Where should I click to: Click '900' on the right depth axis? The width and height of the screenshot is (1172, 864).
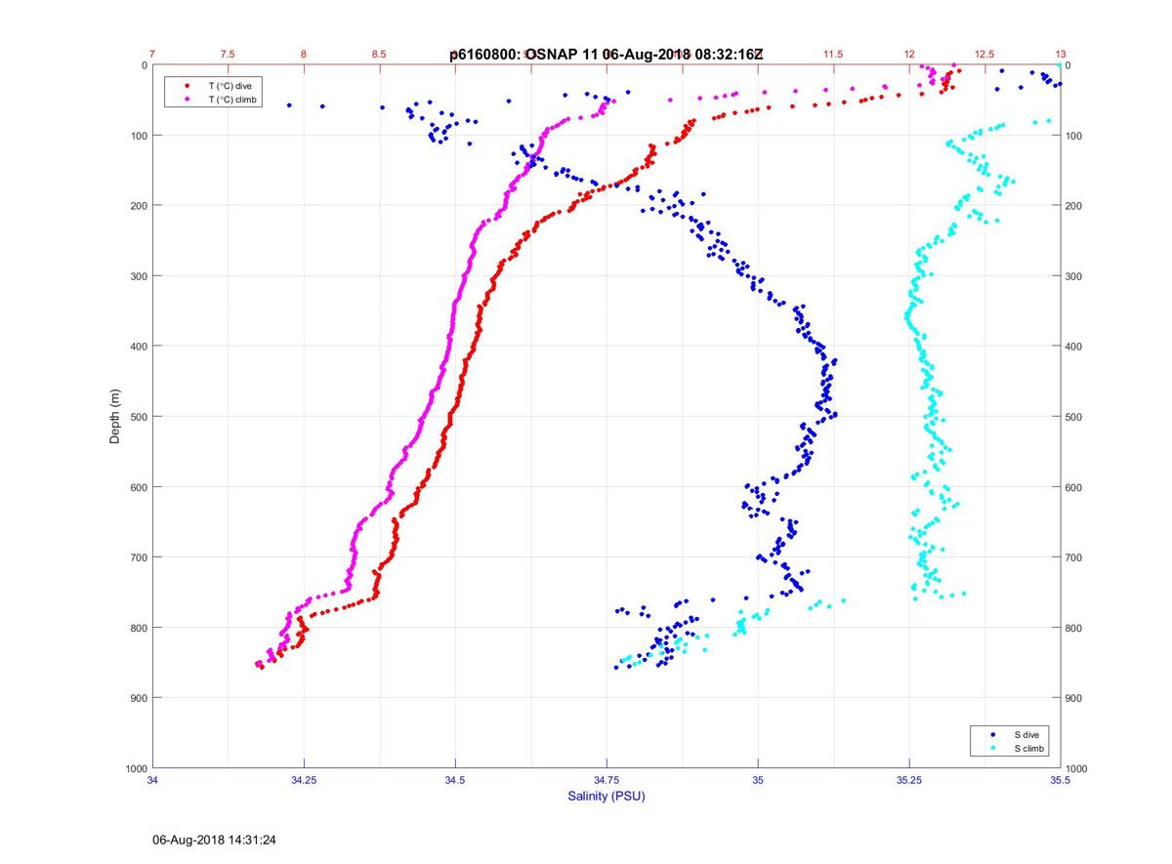click(1074, 698)
